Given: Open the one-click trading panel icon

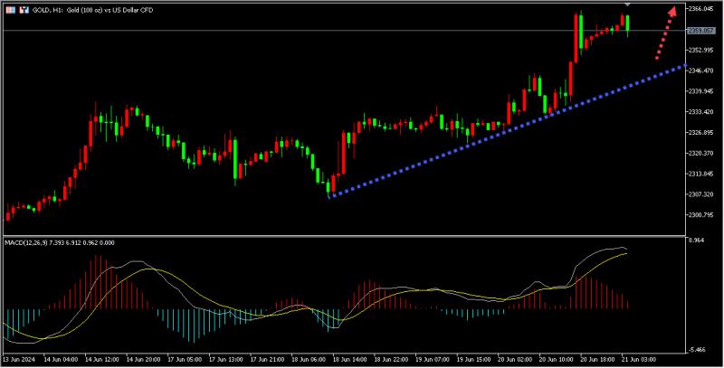Looking at the screenshot, I should 24,10.
